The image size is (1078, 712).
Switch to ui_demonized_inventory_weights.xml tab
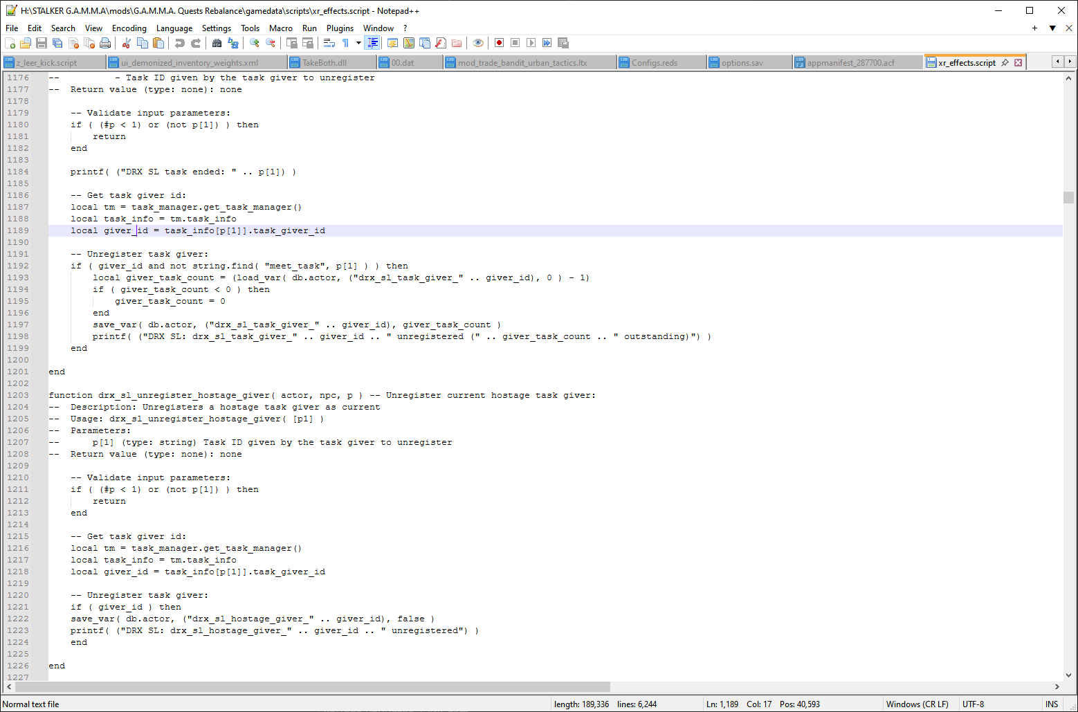[x=197, y=62]
